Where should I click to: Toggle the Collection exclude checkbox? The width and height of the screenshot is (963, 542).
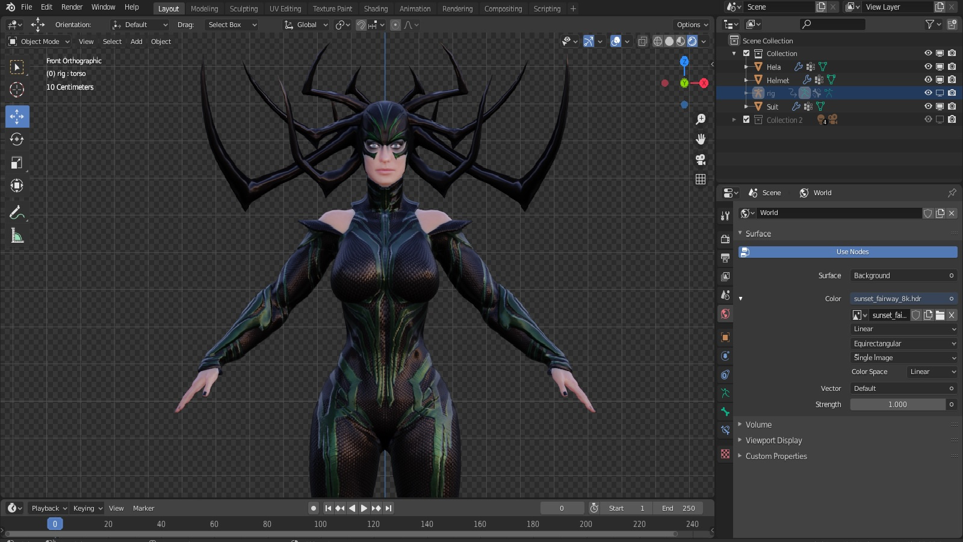tap(746, 54)
